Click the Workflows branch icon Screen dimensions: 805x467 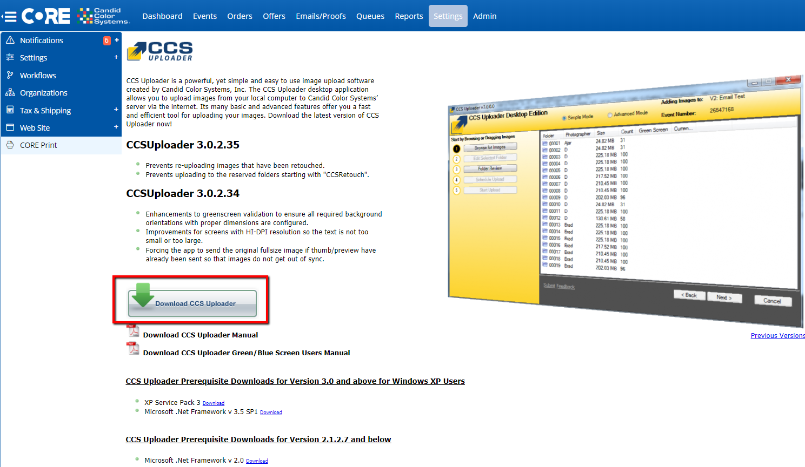tap(10, 76)
